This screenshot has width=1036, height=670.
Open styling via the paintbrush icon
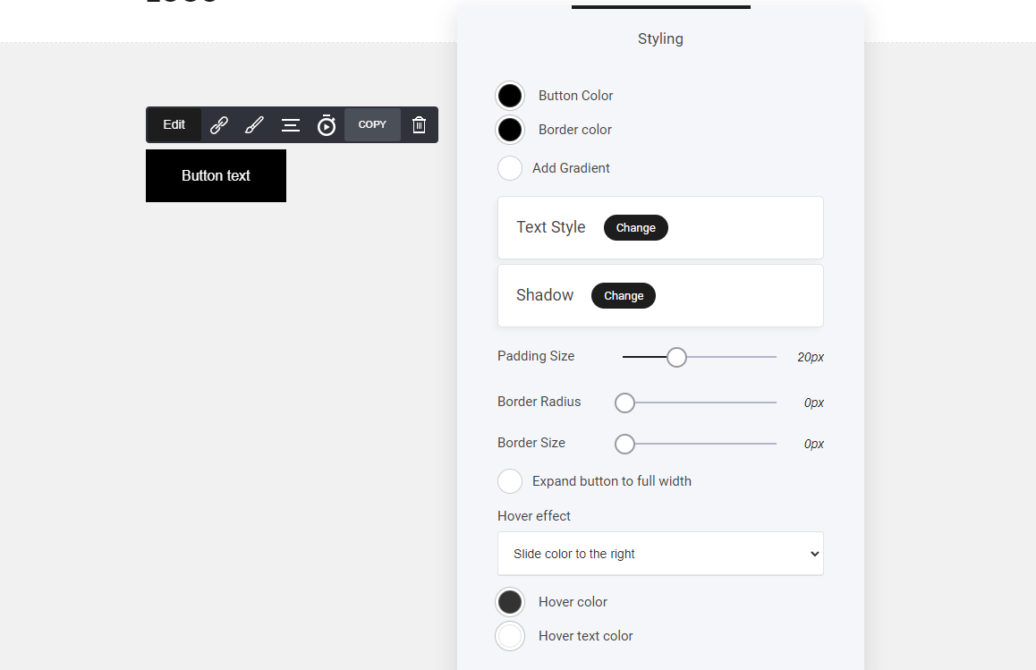254,125
